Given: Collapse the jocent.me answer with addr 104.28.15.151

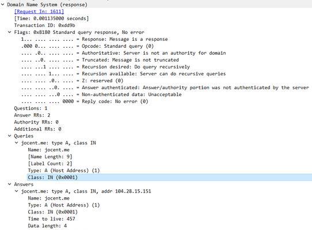Looking at the screenshot, I should [x=17, y=191].
